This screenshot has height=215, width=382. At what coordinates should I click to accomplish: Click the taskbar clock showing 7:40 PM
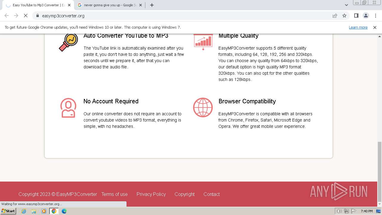point(366,211)
